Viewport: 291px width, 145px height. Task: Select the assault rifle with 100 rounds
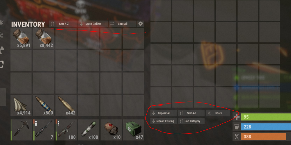pyautogui.click(x=66, y=130)
